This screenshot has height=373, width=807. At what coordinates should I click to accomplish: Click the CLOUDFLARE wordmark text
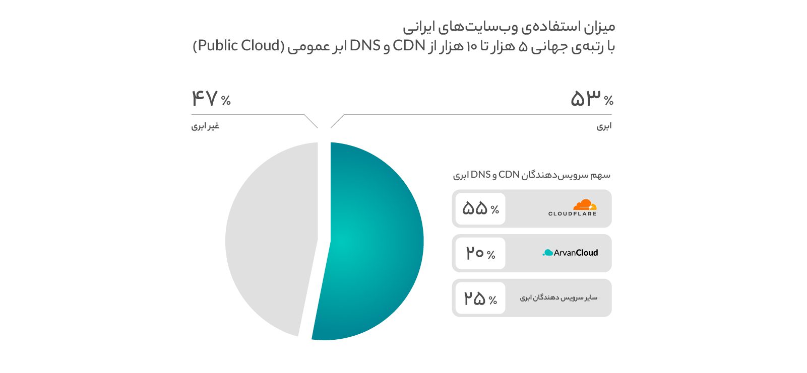point(573,214)
